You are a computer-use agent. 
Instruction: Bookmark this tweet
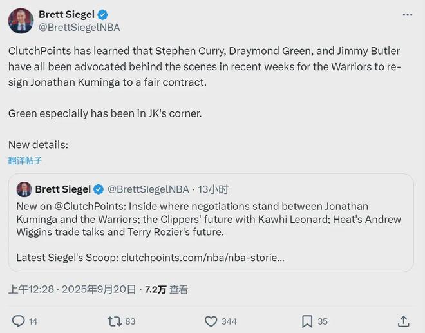pos(307,321)
